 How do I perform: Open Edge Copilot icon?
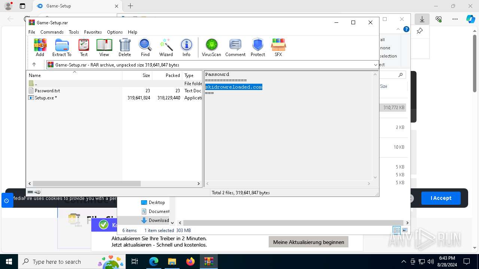coord(470,19)
